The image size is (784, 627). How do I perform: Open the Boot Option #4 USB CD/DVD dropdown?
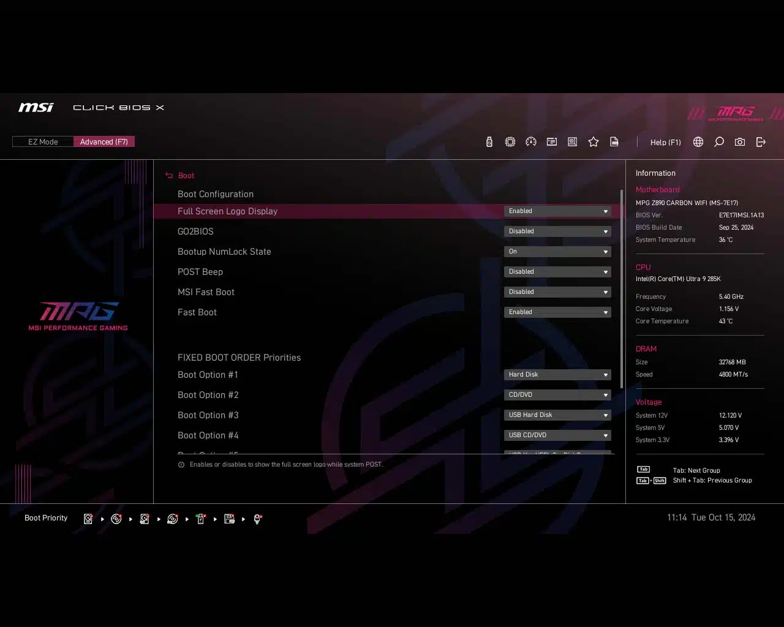point(557,435)
